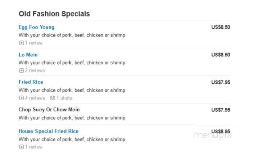Click the US$7.95 price for Fried Rice

click(221, 82)
